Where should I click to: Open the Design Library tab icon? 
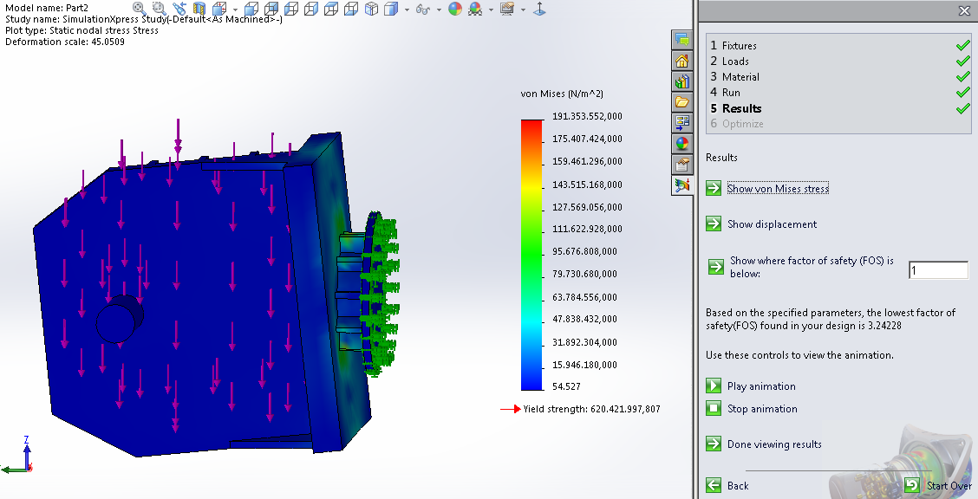pyautogui.click(x=681, y=81)
